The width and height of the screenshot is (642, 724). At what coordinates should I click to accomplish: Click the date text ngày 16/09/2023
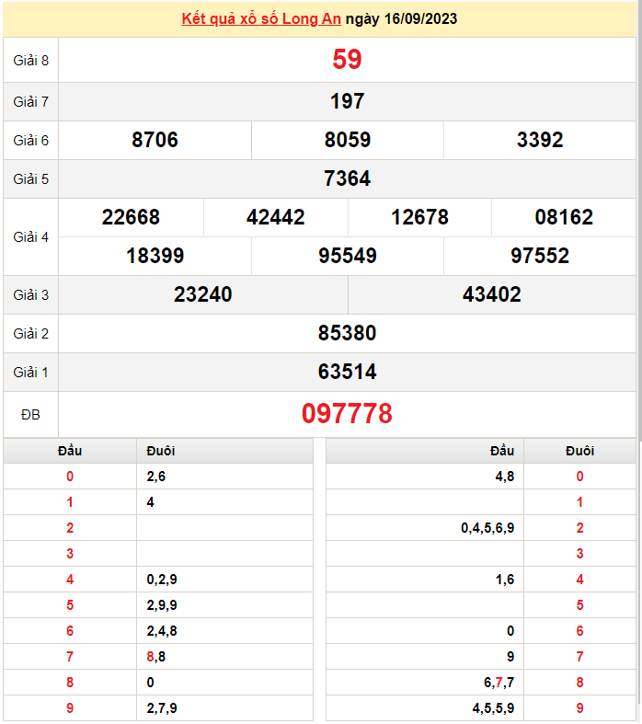coord(402,19)
